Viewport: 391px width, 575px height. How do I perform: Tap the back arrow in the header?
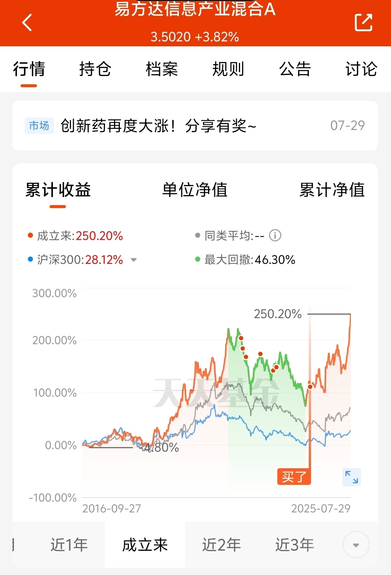[x=27, y=22]
